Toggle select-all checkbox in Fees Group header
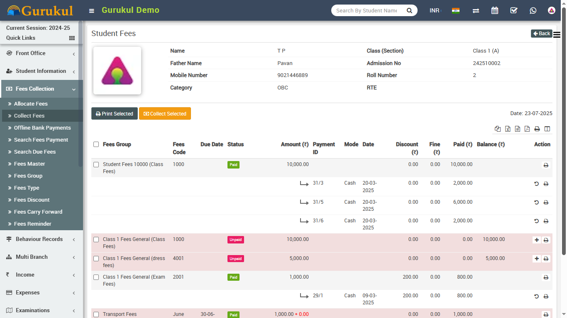567x318 pixels. tap(96, 145)
